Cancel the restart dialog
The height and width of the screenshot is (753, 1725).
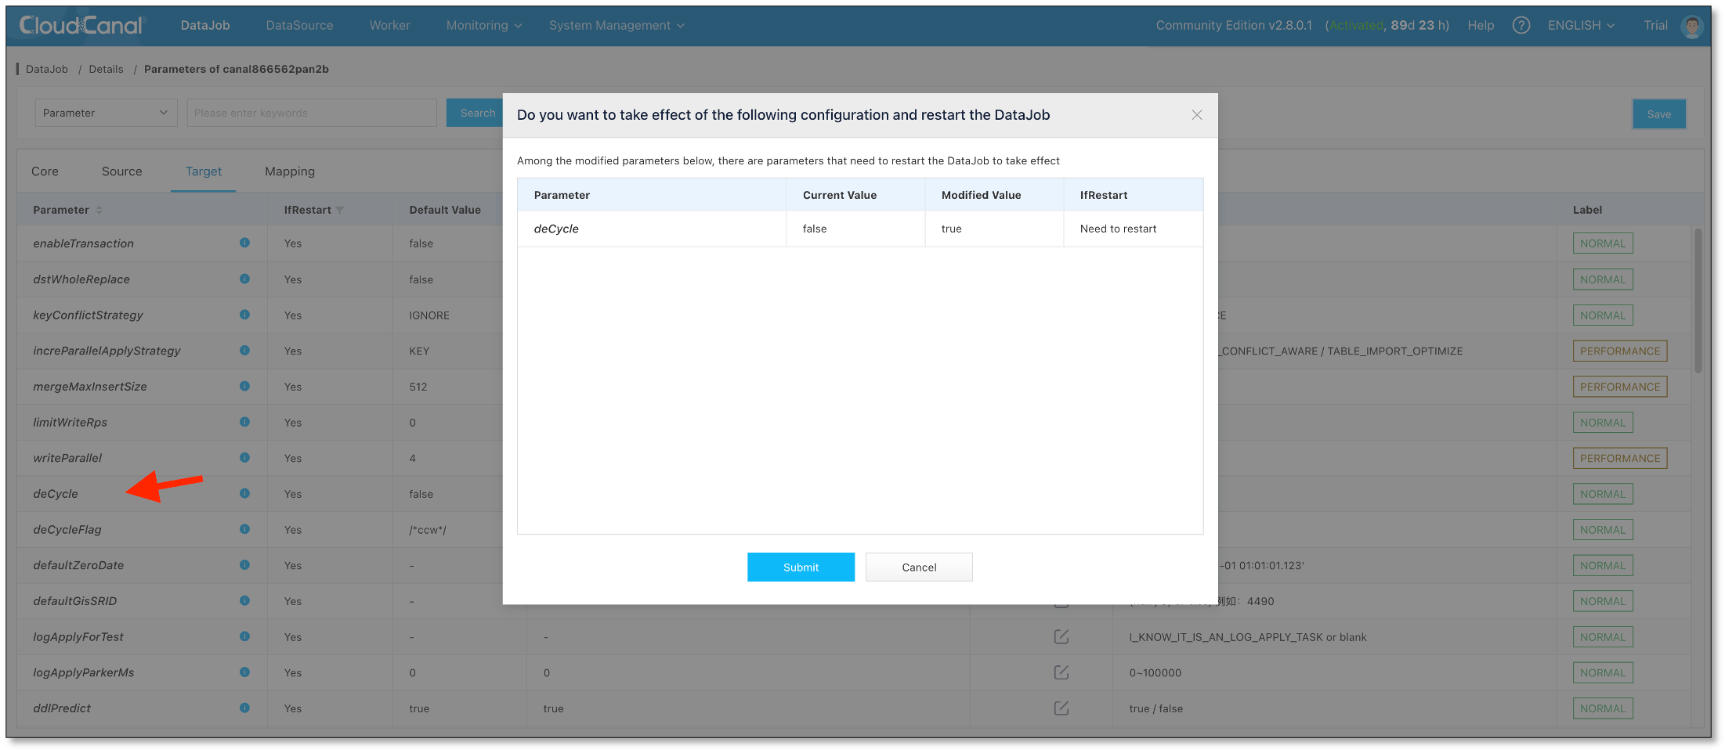[918, 567]
